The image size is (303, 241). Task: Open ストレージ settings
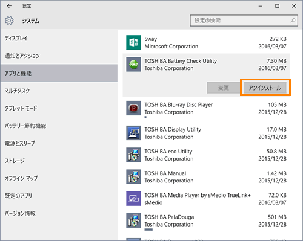tap(59, 161)
